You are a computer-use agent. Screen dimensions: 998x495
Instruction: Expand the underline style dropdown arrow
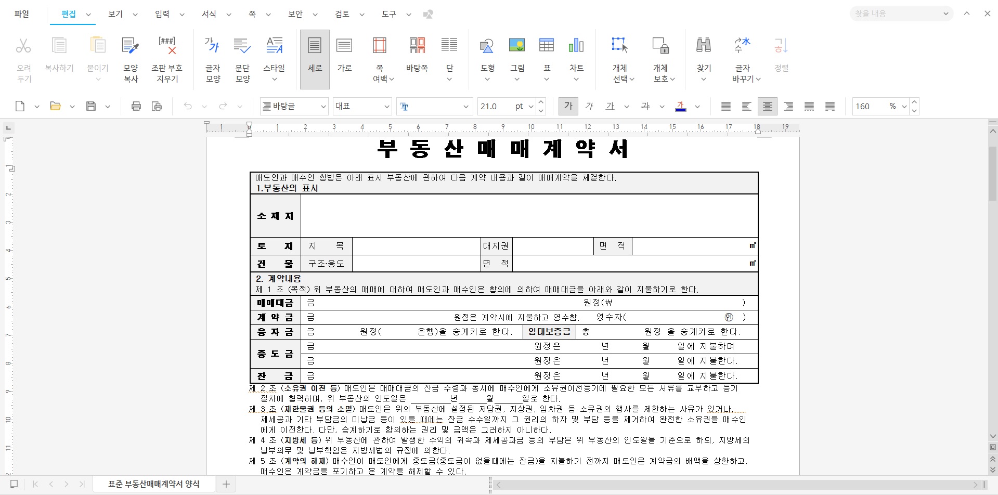tap(627, 107)
